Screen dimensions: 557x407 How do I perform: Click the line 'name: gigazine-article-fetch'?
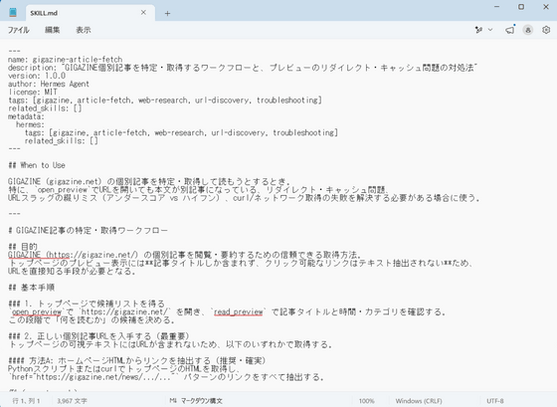[x=65, y=60]
